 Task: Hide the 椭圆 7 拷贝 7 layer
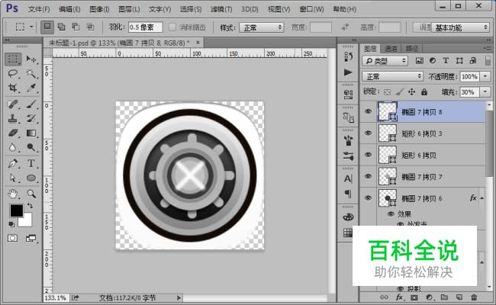[x=368, y=176]
